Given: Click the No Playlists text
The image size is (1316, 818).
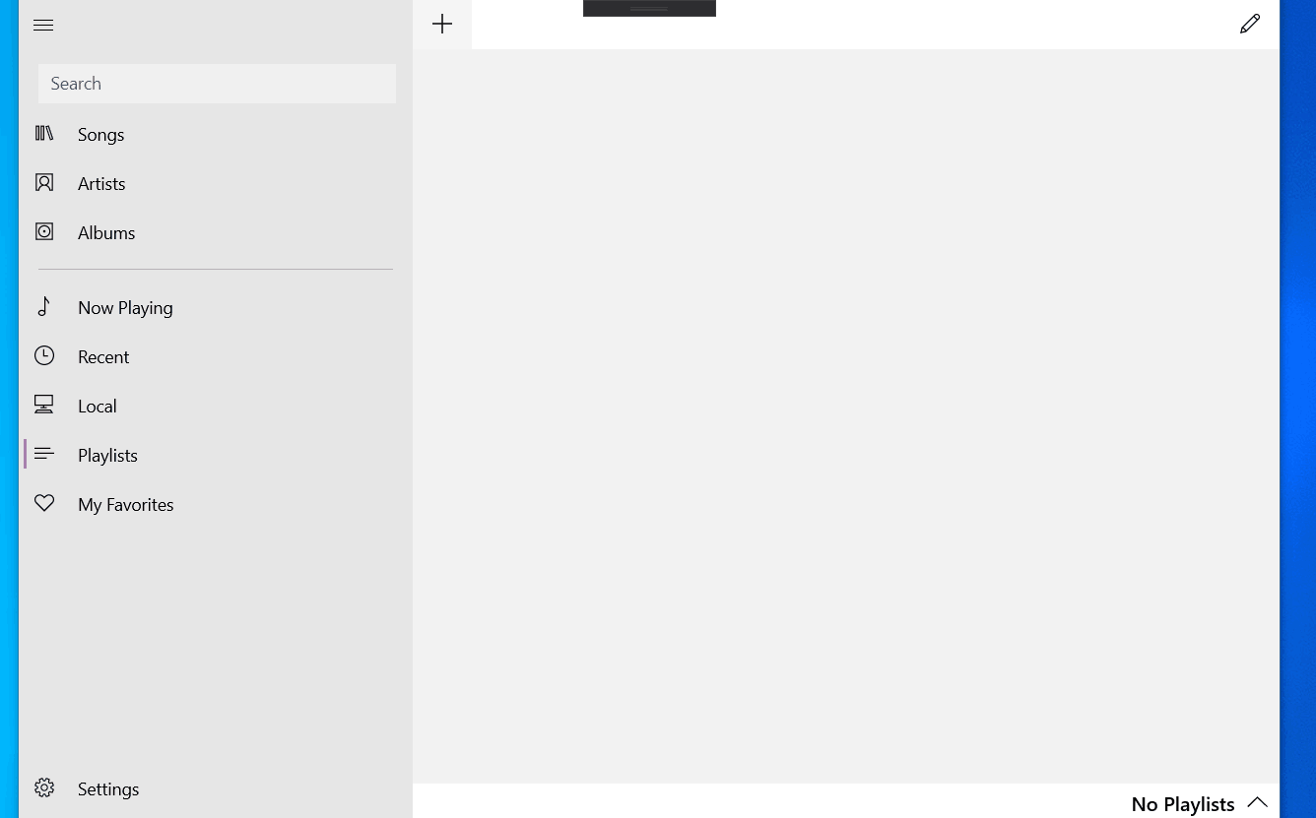Looking at the screenshot, I should 1183,804.
